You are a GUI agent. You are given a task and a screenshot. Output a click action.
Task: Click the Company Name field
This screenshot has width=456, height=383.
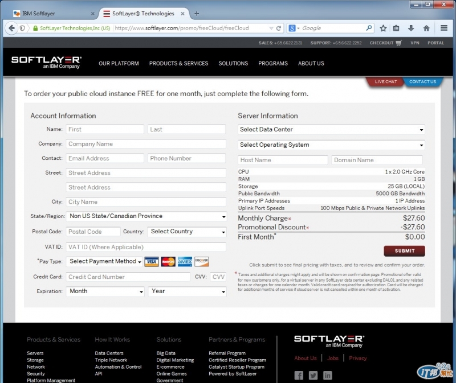(x=146, y=144)
